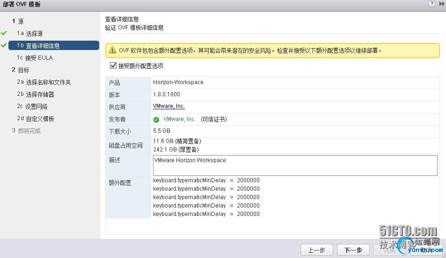The width and height of the screenshot is (446, 258).
Task: Open the help question mark icon
Action: tap(431, 3)
